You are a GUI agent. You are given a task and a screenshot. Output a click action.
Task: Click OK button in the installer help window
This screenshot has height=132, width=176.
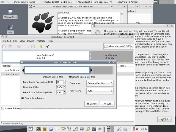pos(164,119)
